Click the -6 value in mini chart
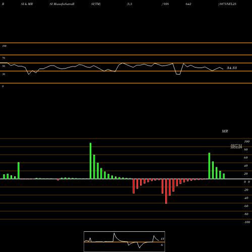 click(162, 245)
